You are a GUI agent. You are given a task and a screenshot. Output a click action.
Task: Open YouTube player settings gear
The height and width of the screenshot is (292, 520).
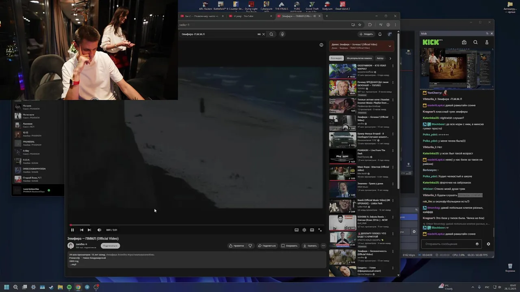tap(304, 230)
